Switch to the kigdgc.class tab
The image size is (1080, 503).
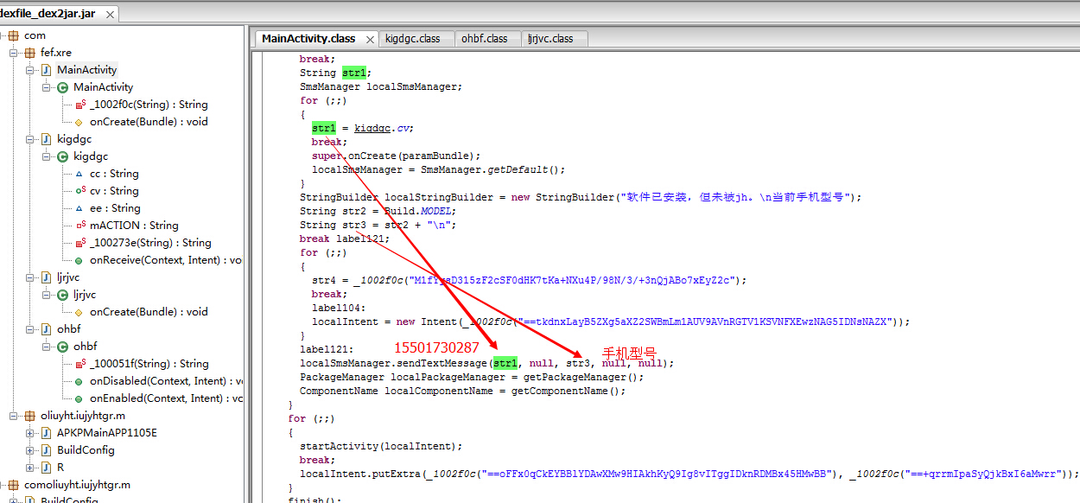pos(412,39)
